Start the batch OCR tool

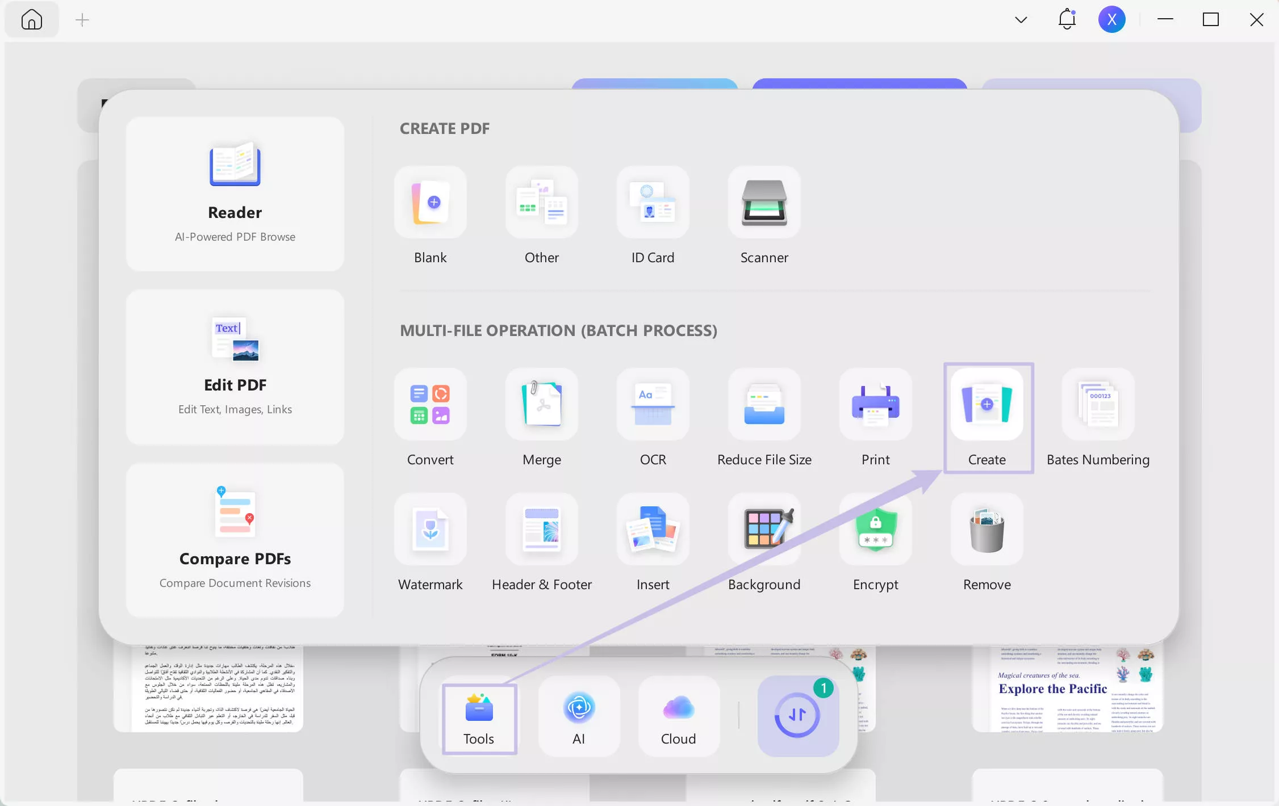(652, 418)
